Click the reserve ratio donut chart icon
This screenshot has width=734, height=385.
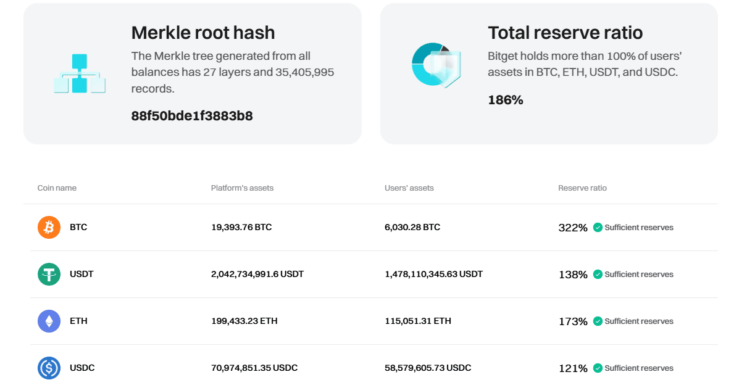pos(436,65)
